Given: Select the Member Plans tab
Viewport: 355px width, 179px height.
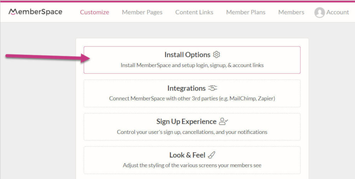Looking at the screenshot, I should 246,12.
